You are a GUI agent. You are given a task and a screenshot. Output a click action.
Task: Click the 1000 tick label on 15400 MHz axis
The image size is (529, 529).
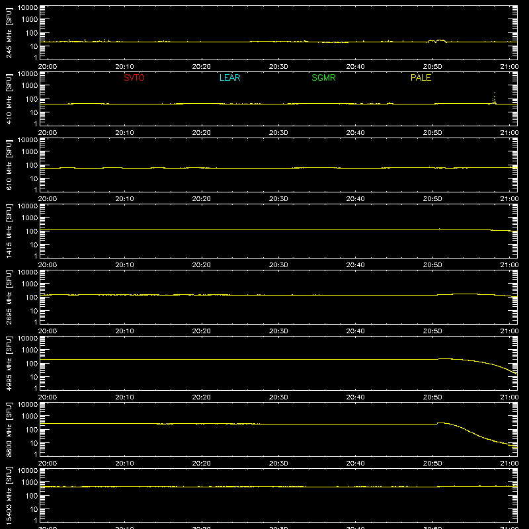(30, 483)
